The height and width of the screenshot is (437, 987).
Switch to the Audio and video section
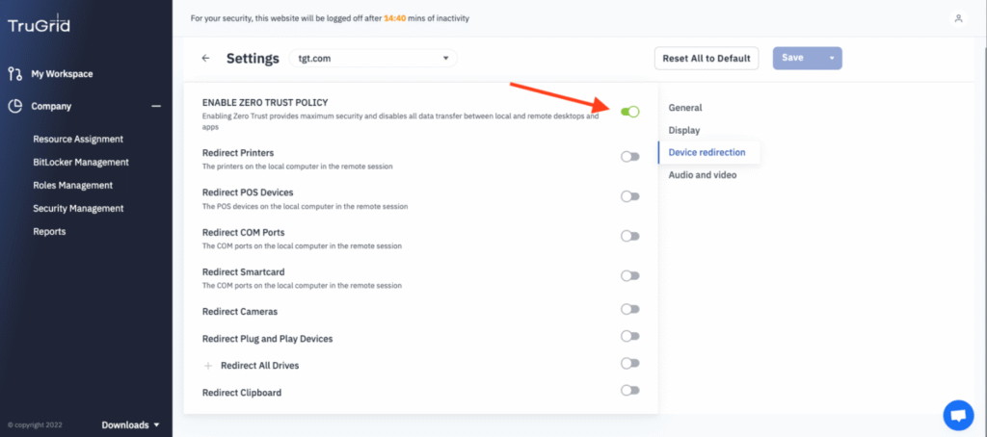[x=703, y=175]
